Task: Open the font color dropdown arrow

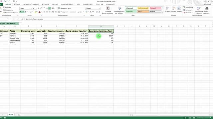Action: click(41, 12)
